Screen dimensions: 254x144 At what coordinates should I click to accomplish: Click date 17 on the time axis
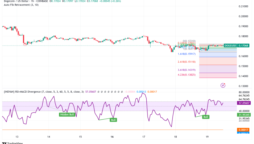[144, 137]
